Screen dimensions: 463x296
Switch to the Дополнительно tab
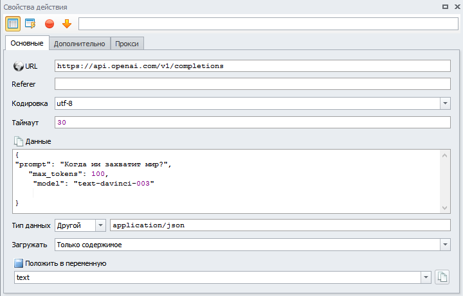79,44
